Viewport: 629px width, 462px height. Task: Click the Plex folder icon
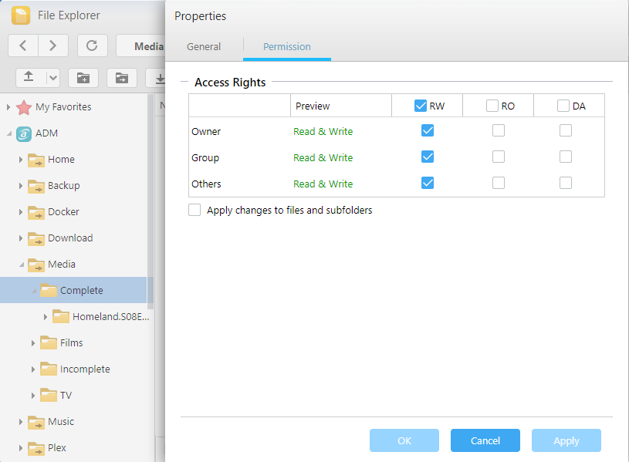36,448
